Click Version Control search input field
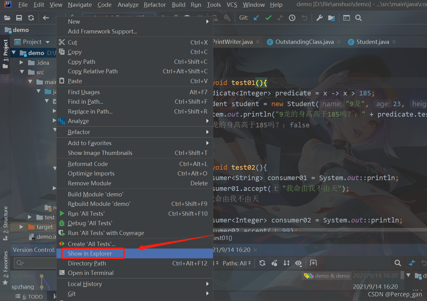Viewport: 427px width, 301px height. 35,263
